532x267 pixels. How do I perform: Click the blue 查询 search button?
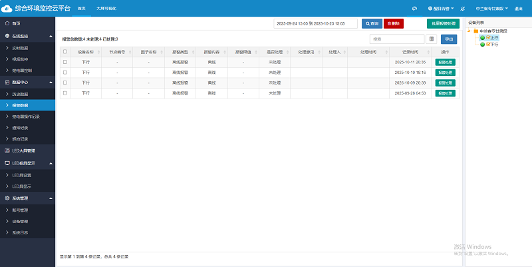pos(372,23)
